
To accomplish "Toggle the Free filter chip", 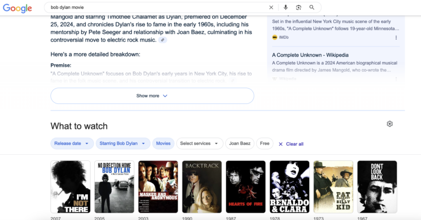I will coord(264,143).
